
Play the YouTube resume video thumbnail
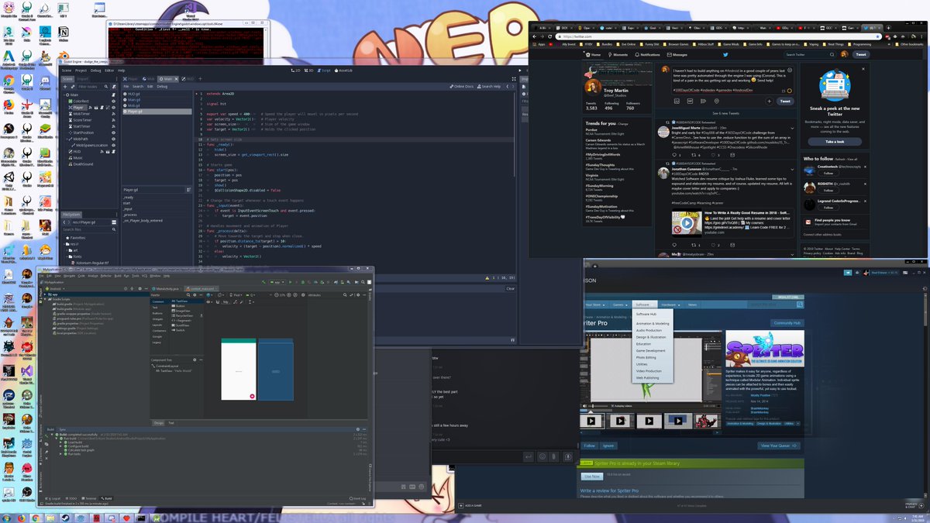(686, 225)
